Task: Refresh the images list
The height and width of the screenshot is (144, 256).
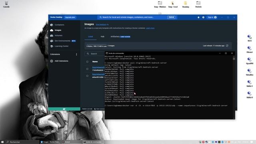Action: 227,46
